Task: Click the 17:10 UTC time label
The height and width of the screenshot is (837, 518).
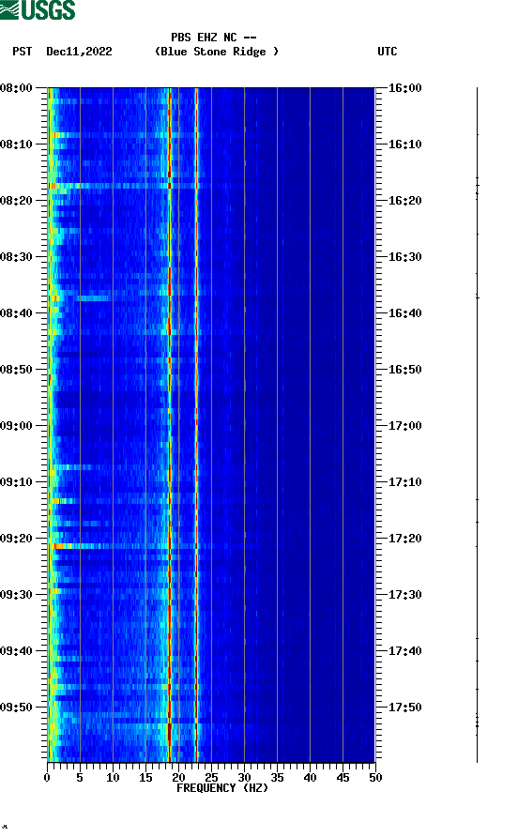Action: point(404,482)
